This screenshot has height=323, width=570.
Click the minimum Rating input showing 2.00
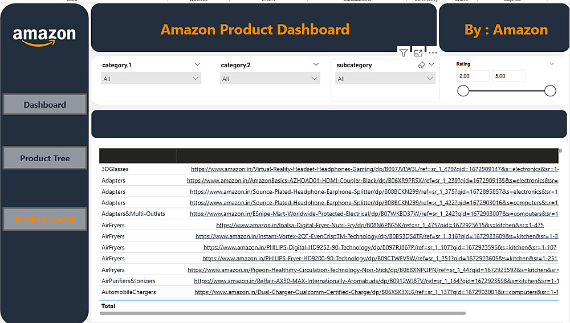coord(473,76)
